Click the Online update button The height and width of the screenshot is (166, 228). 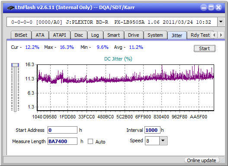[201, 160]
